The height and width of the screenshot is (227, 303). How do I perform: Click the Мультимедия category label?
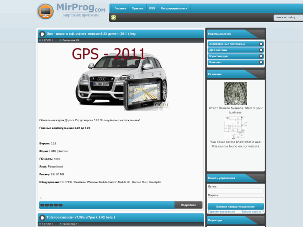click(x=218, y=56)
